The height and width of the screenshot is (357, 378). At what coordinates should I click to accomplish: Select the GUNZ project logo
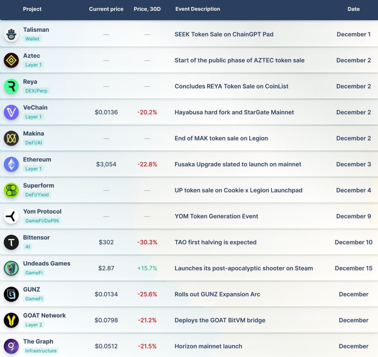(11, 294)
